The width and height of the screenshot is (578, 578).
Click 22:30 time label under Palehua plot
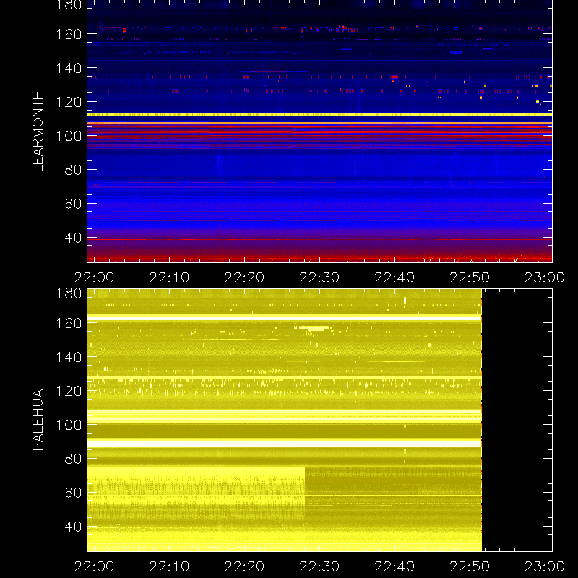click(x=319, y=566)
